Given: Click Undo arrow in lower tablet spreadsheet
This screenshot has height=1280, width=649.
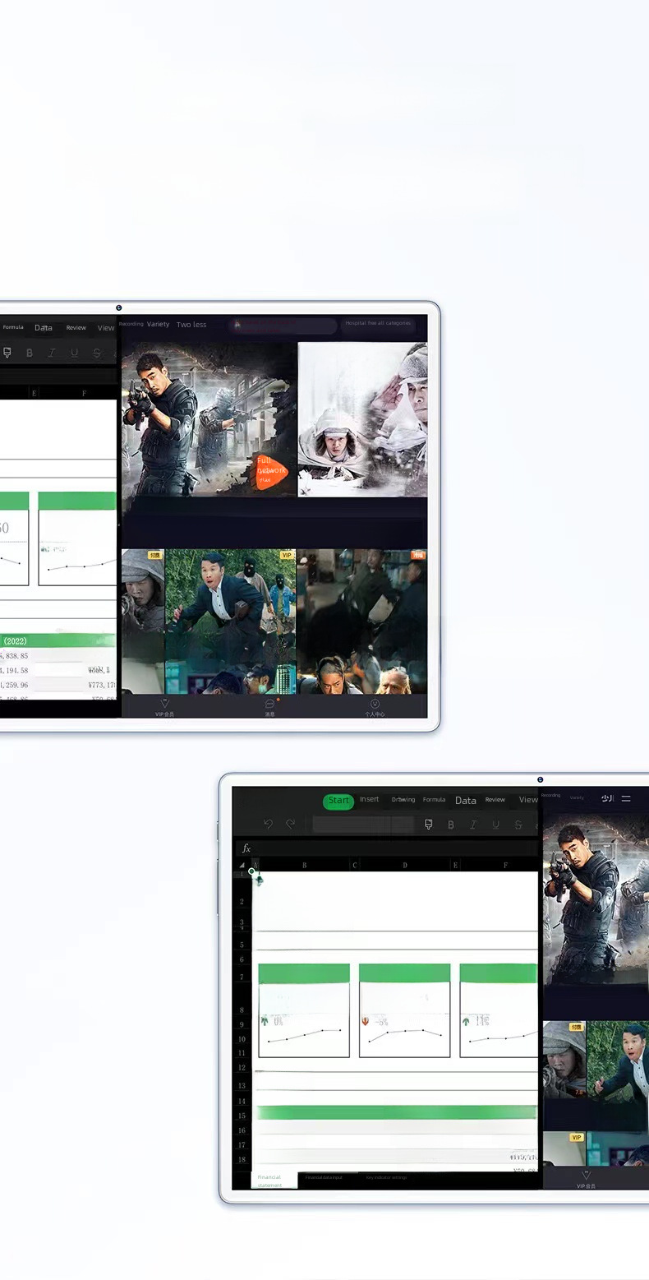Looking at the screenshot, I should click(x=268, y=824).
